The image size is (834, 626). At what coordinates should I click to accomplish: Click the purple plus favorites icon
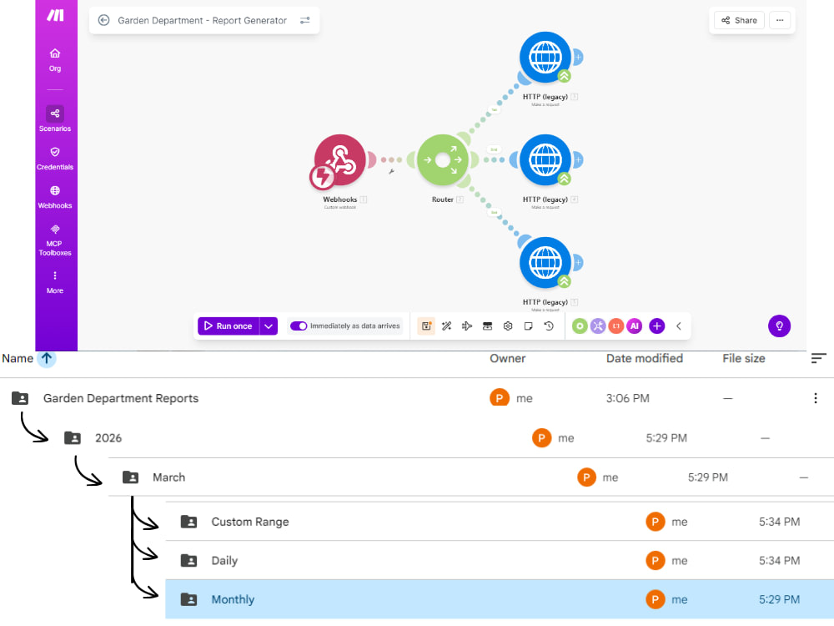tap(657, 326)
